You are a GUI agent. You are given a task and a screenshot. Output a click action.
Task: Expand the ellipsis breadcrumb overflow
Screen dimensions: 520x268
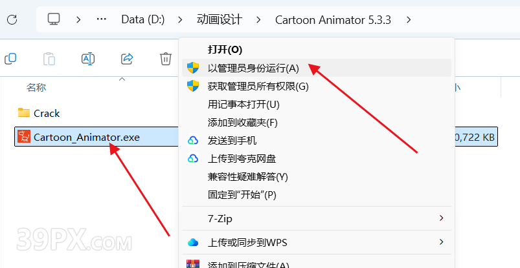[101, 19]
